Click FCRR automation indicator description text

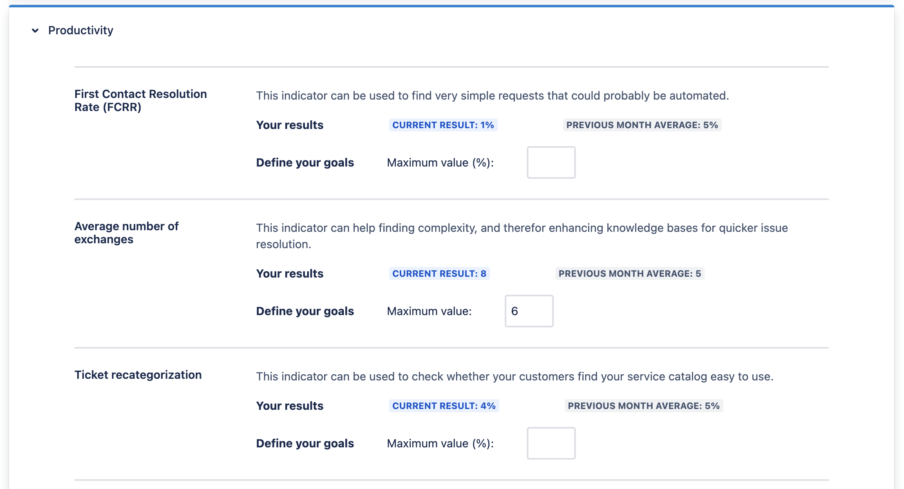[492, 96]
